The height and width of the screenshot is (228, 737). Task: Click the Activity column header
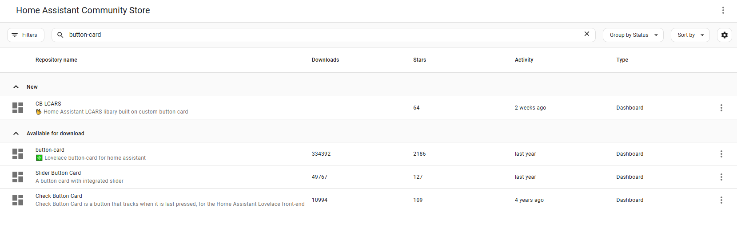[524, 60]
